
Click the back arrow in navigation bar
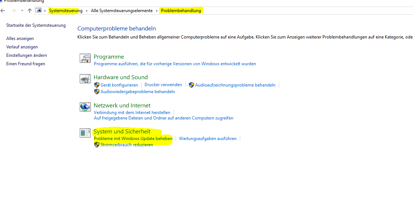click(x=3, y=11)
